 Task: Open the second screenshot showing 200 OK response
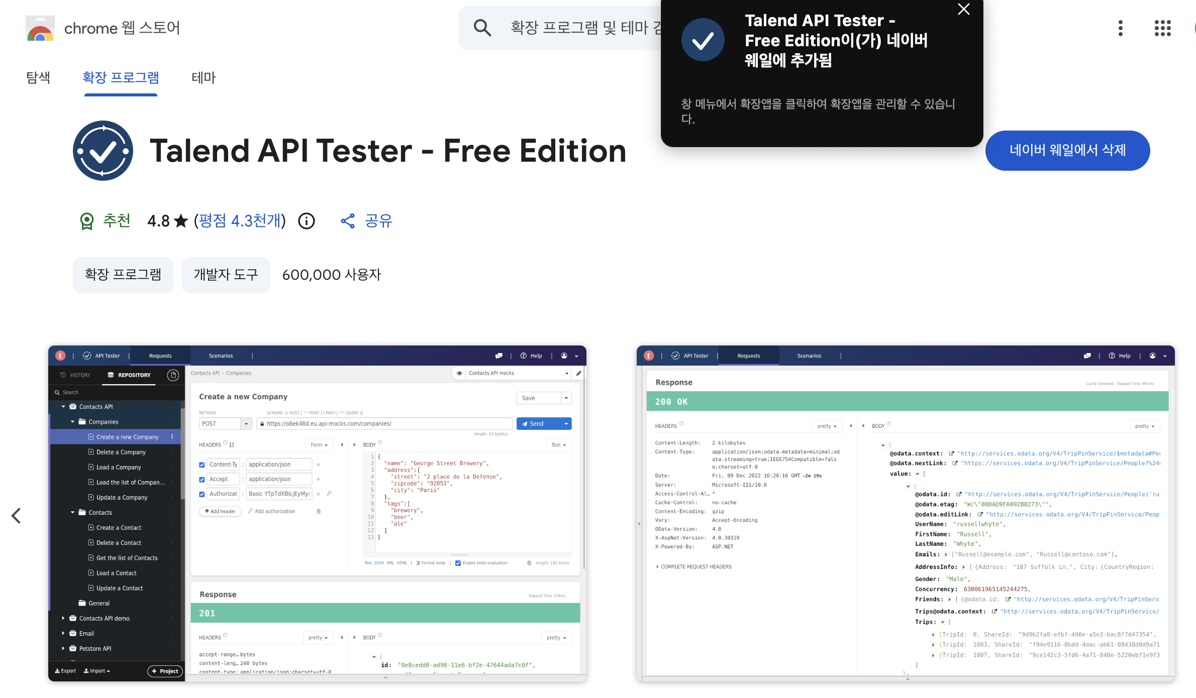(905, 513)
